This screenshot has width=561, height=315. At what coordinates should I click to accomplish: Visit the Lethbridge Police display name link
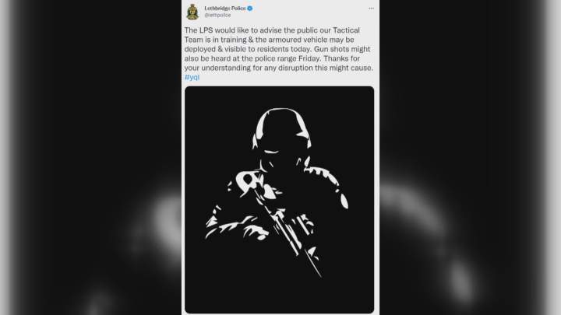coord(225,9)
